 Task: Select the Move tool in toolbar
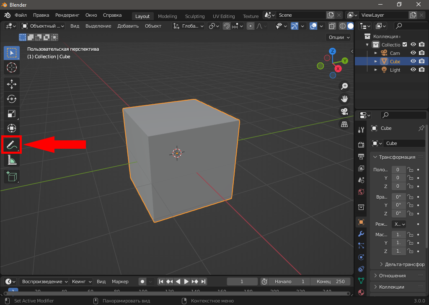click(12, 84)
